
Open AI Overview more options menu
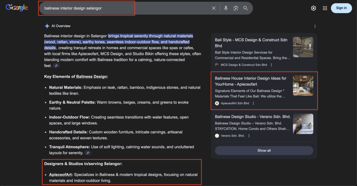(315, 26)
